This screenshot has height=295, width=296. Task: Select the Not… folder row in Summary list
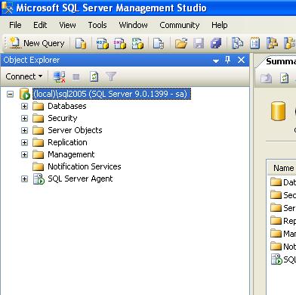[283, 247]
